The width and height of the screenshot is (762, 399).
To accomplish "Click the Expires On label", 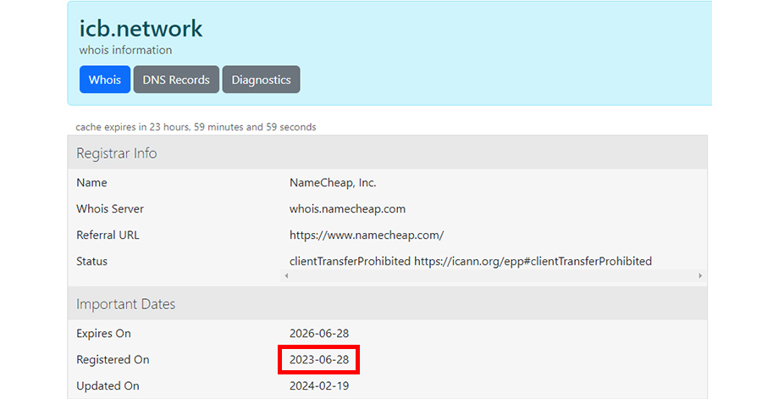I will pos(103,334).
